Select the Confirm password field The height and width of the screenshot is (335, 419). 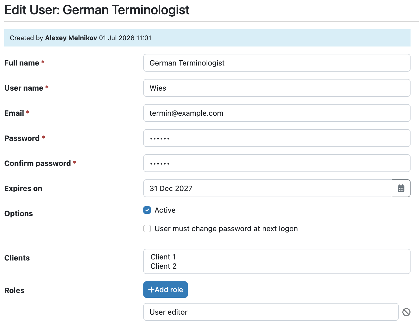(x=277, y=163)
